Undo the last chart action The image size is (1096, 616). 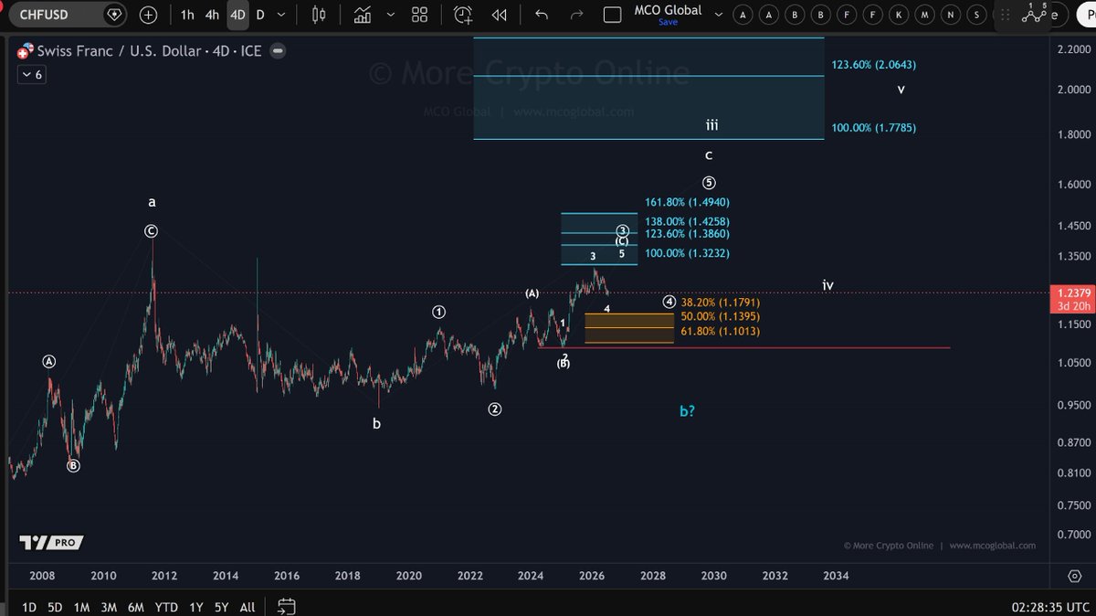coord(542,15)
